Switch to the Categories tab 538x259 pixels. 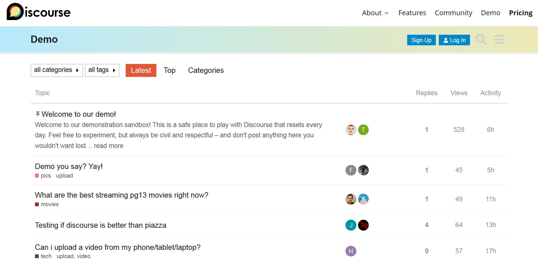[x=206, y=70]
